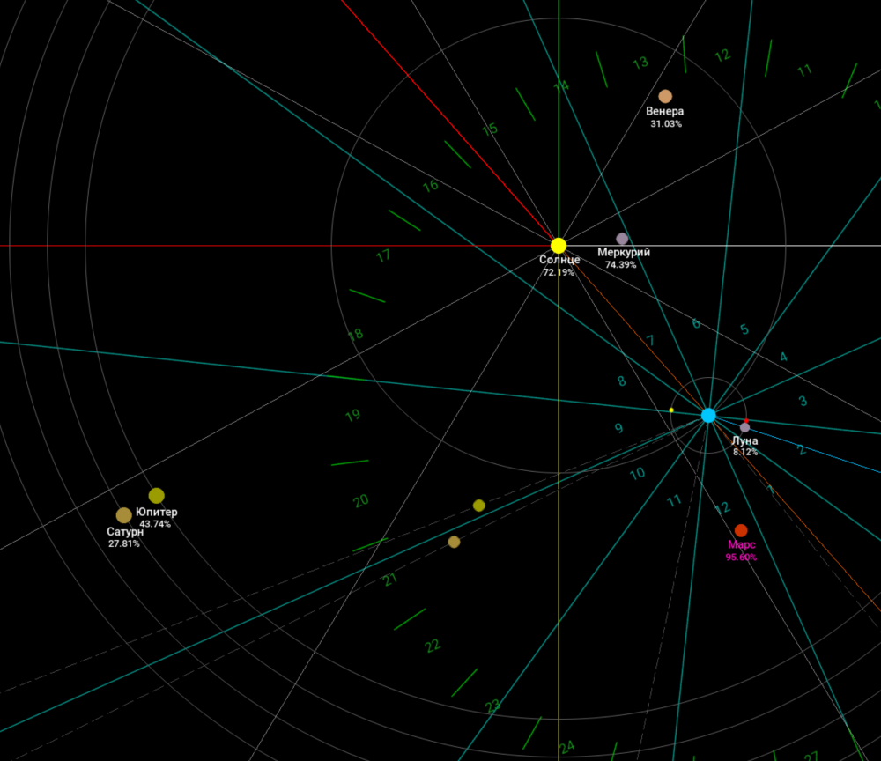Tap the Mercury planet dot

click(622, 239)
